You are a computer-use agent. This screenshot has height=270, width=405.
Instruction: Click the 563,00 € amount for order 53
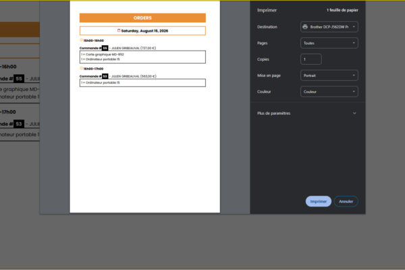point(148,76)
